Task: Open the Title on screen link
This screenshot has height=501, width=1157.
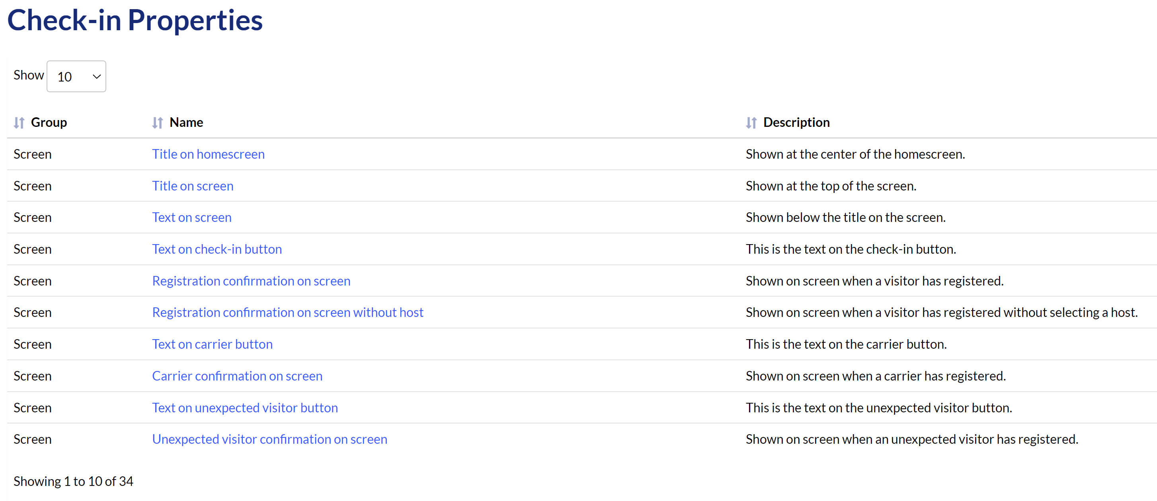Action: 192,186
